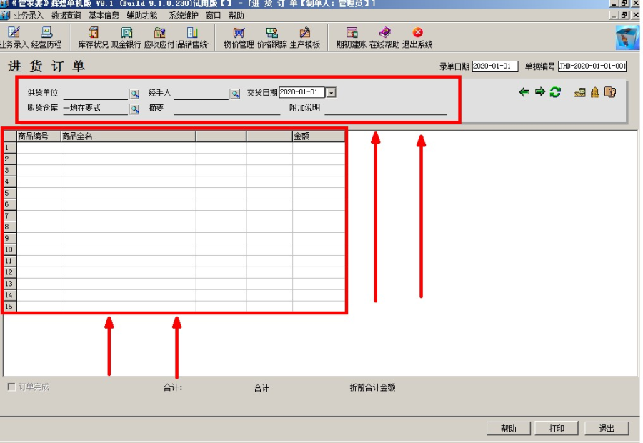Toggle the 订单完成 checkbox
The height and width of the screenshot is (443, 643).
click(x=11, y=387)
